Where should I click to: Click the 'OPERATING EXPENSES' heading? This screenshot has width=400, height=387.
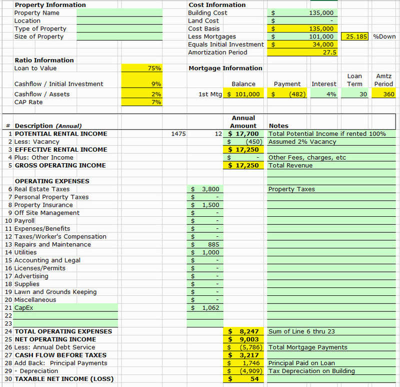pos(52,181)
